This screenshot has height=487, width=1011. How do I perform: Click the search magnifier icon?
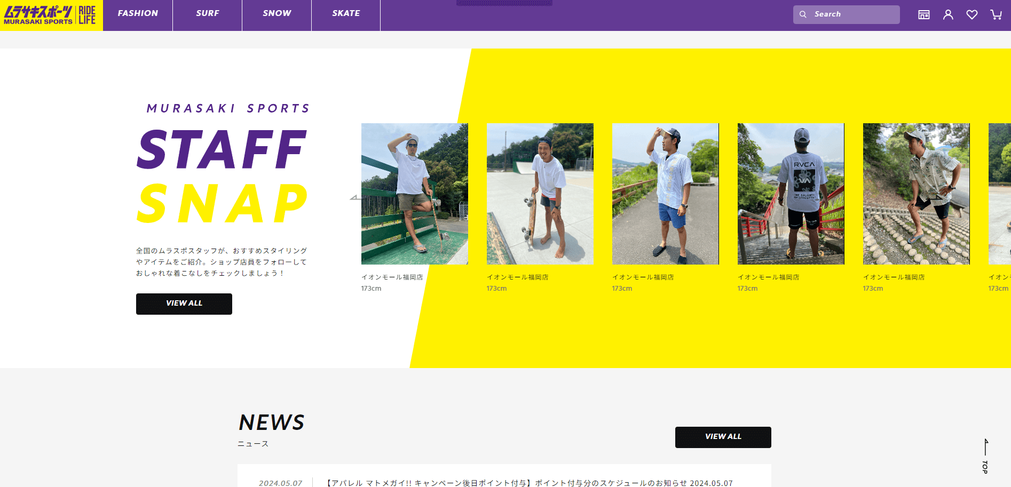tap(803, 14)
